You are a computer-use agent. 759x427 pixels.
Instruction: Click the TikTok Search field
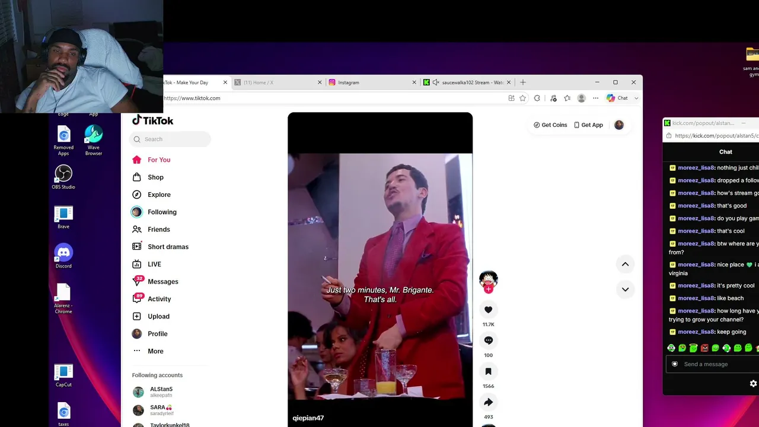point(170,139)
